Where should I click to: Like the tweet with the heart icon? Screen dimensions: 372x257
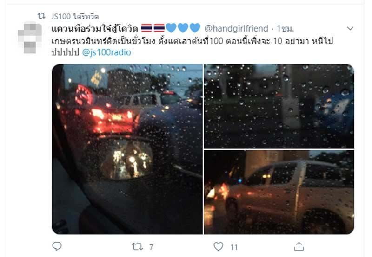pos(218,246)
